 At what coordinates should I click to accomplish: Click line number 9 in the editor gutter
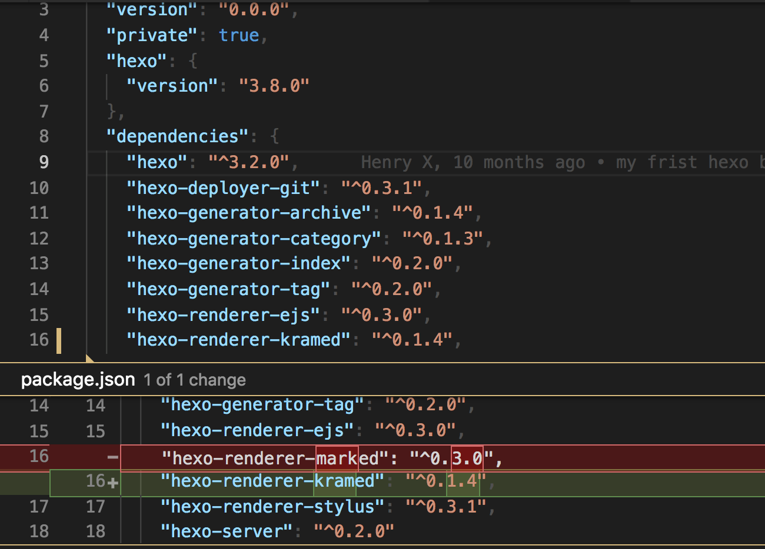point(44,162)
